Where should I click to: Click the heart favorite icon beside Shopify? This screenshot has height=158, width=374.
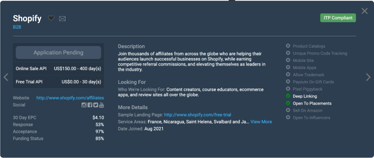click(x=51, y=18)
